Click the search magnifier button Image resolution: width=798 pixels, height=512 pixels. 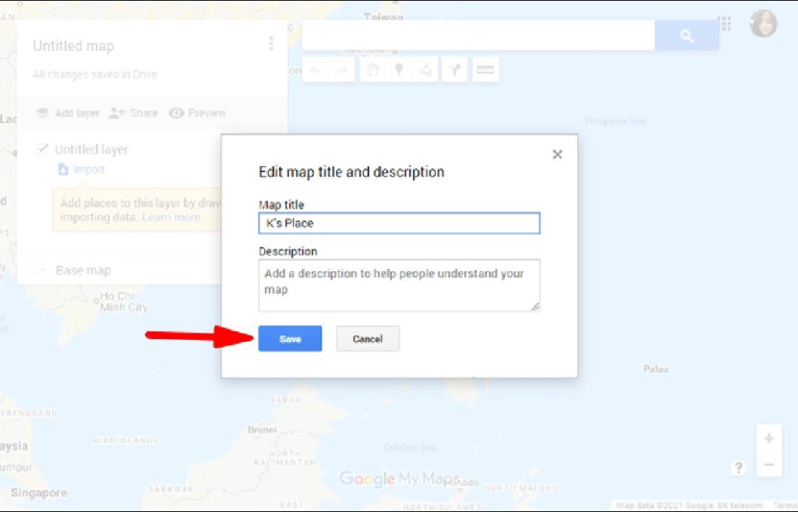687,36
